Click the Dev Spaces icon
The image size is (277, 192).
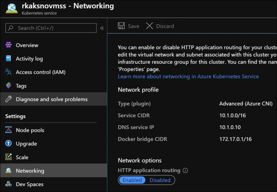coord(9,184)
